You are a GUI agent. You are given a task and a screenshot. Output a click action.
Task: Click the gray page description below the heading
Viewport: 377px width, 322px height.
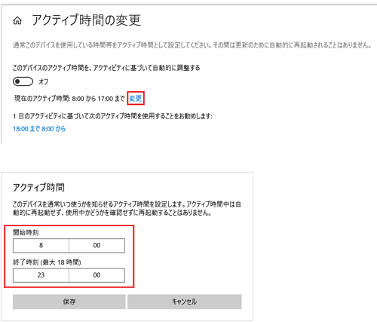point(192,45)
